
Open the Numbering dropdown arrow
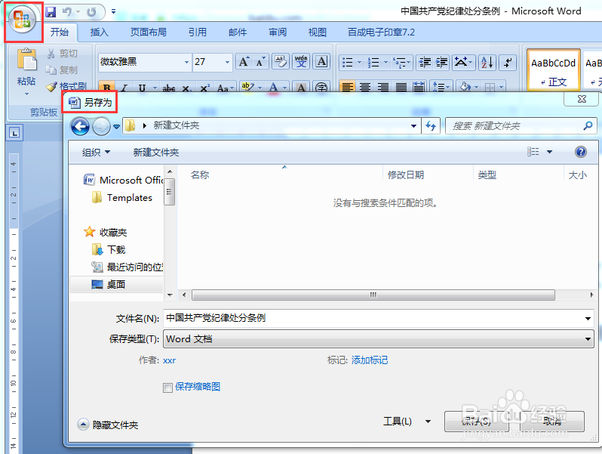click(x=385, y=63)
